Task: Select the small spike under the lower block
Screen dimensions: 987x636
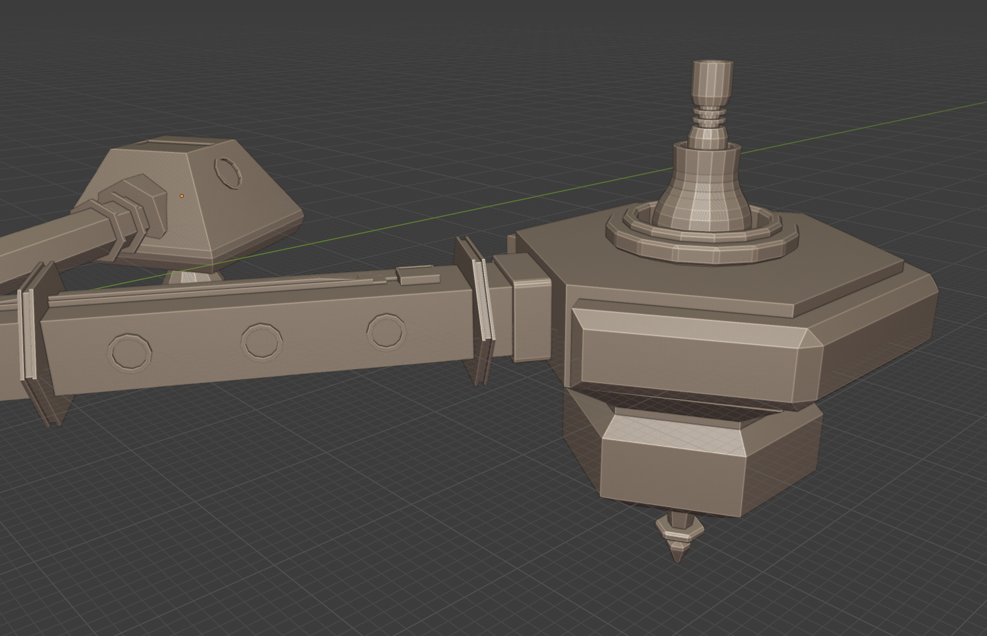Action: pyautogui.click(x=679, y=537)
